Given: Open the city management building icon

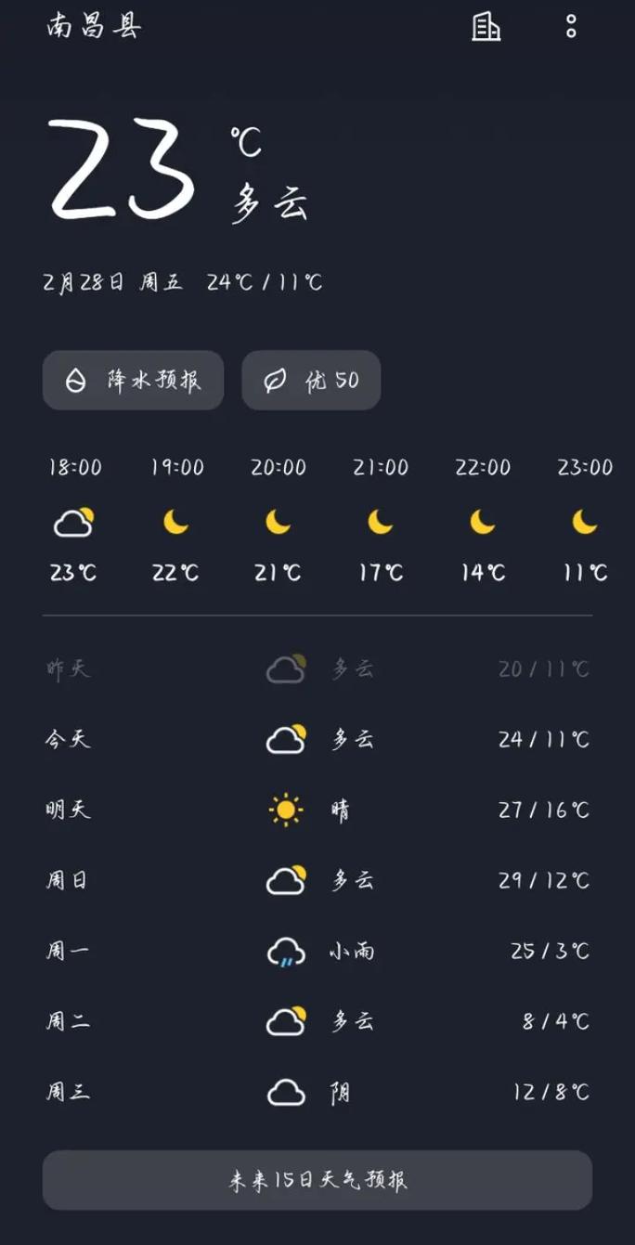Looking at the screenshot, I should click(486, 27).
